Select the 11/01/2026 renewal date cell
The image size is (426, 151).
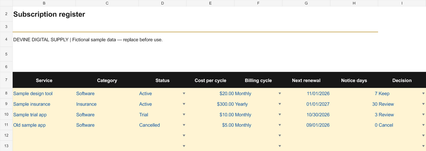point(306,93)
